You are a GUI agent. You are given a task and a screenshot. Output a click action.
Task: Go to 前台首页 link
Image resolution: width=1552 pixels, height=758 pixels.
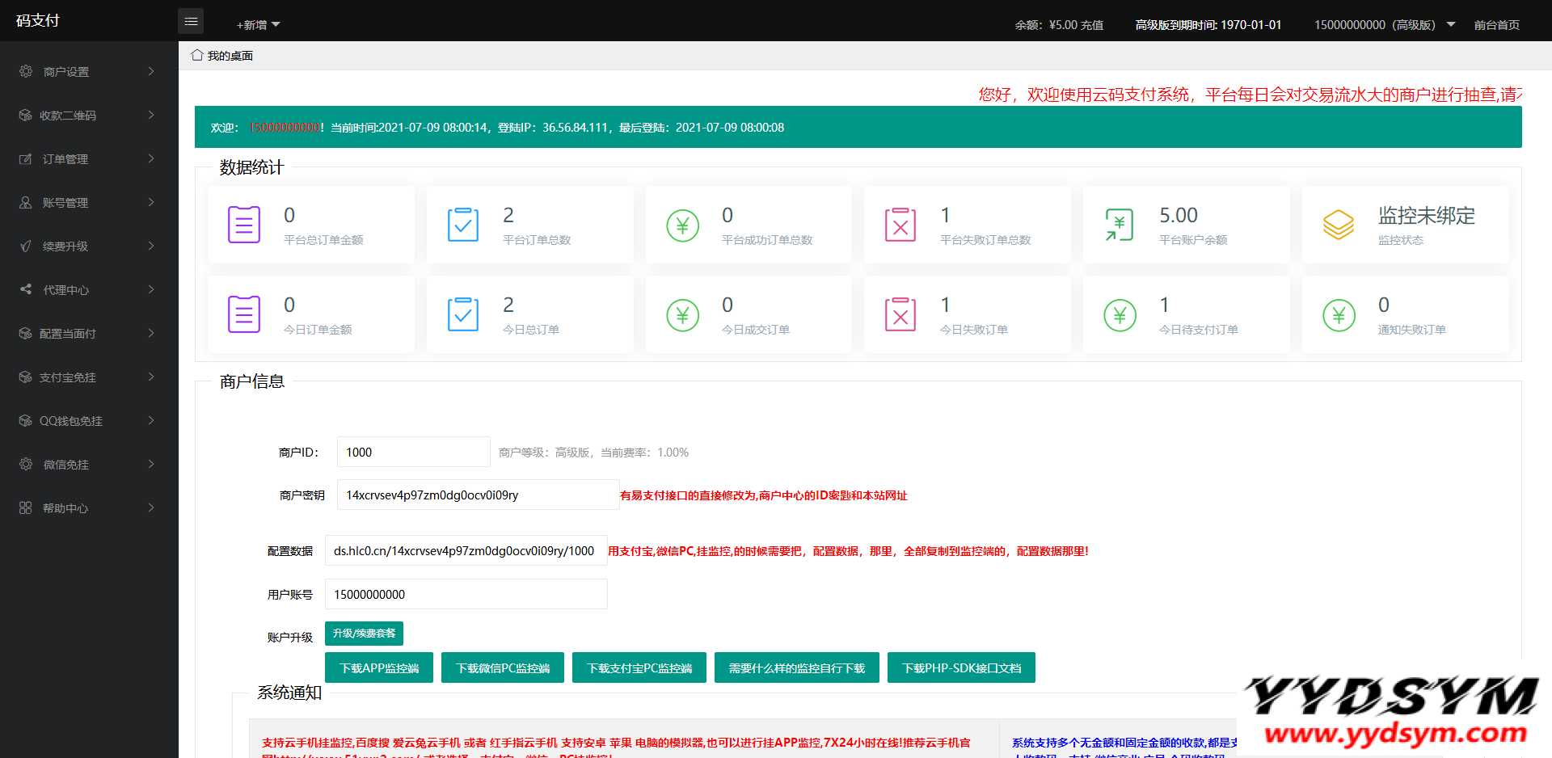(x=1496, y=25)
